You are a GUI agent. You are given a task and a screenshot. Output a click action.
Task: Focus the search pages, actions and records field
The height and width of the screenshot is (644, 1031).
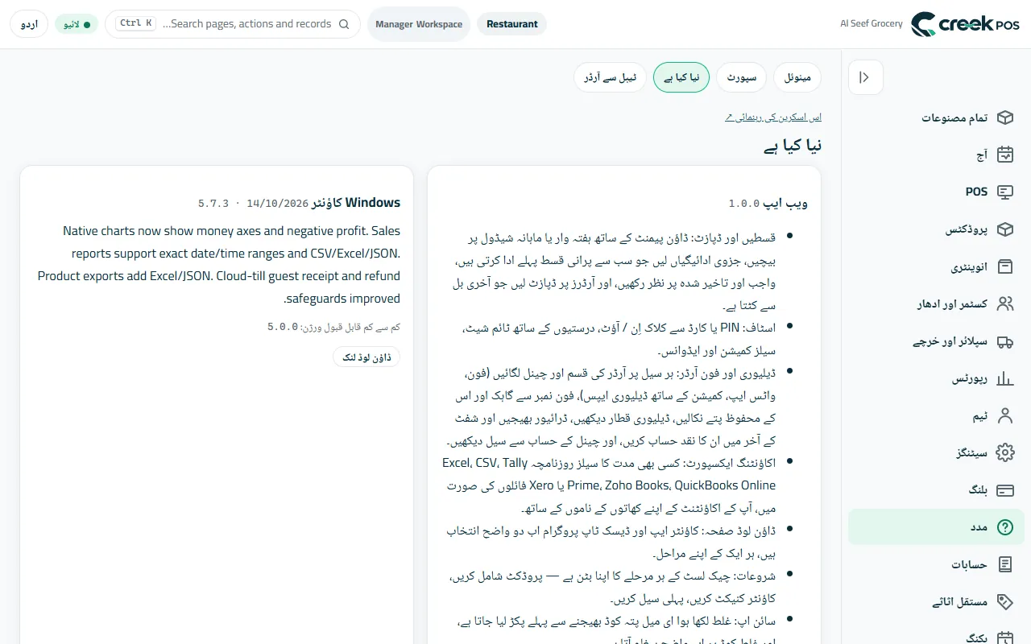233,24
